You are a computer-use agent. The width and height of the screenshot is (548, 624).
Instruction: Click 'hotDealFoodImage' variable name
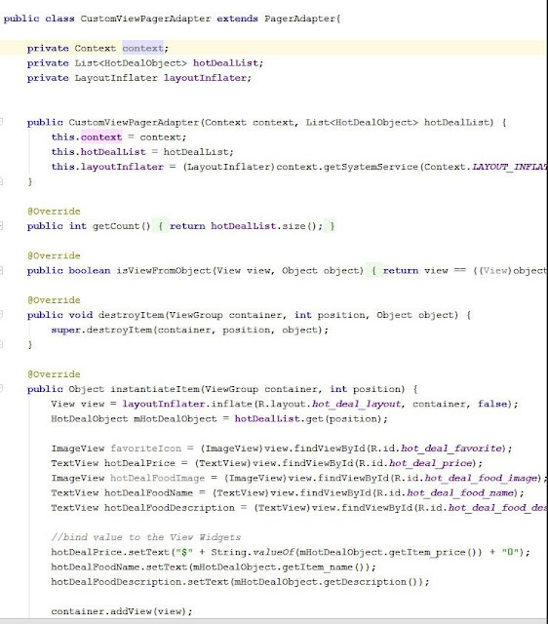[x=157, y=478]
